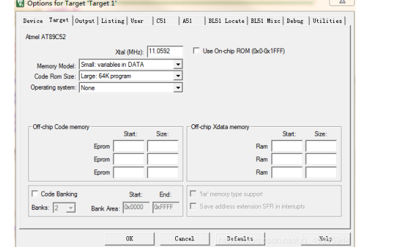
Task: Select the Target tab
Action: (x=59, y=20)
